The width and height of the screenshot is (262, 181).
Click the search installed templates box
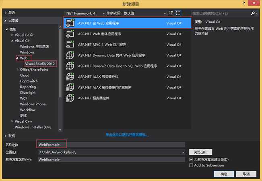pyautogui.click(x=221, y=13)
